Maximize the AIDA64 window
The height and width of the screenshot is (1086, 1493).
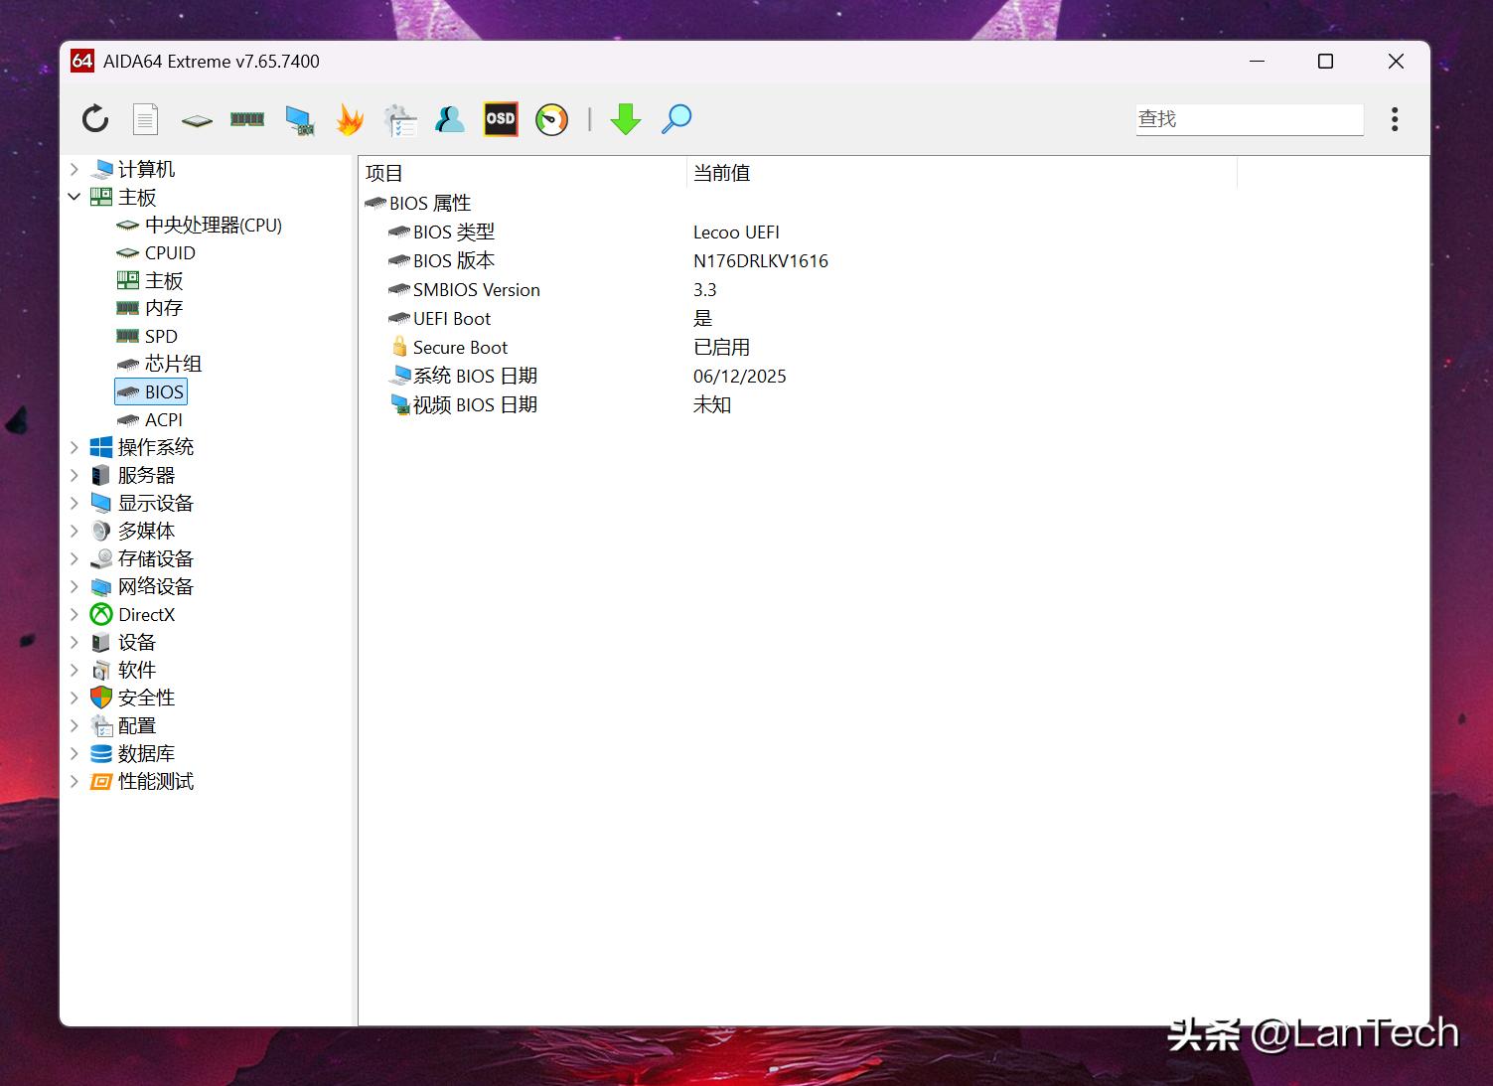click(x=1325, y=61)
